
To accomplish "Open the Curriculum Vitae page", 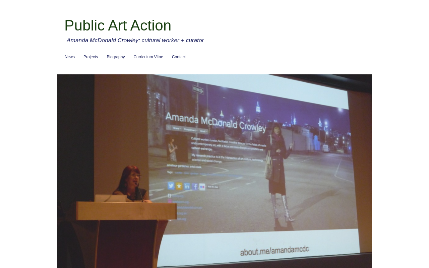I will click(148, 57).
